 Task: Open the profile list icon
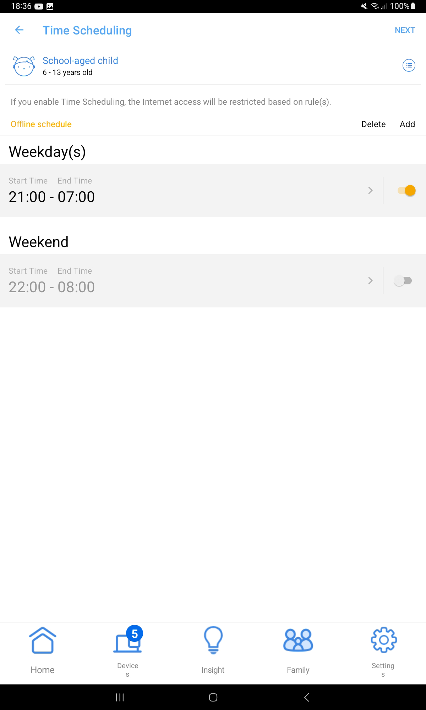[409, 65]
